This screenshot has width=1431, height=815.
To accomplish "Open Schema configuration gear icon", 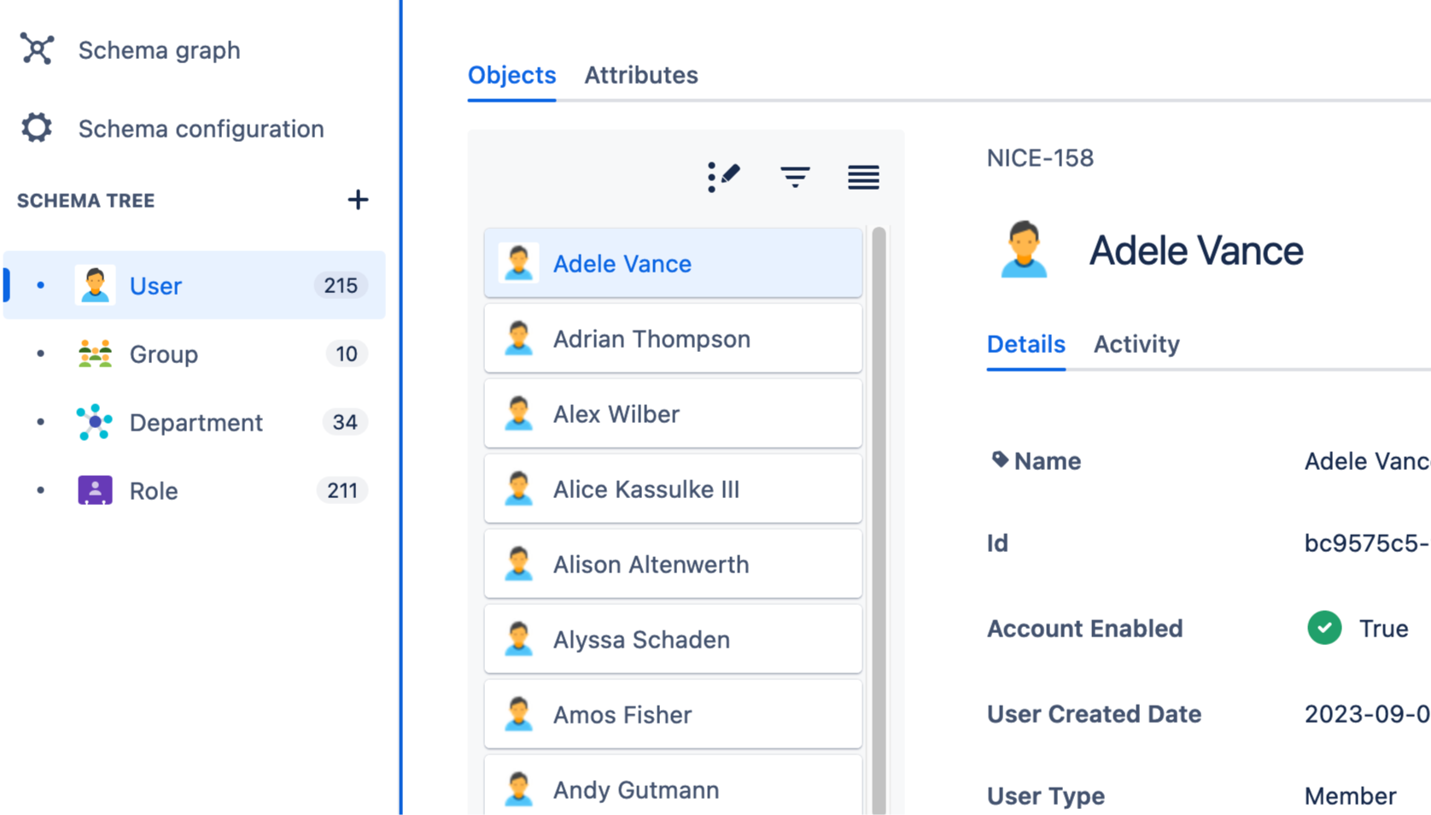I will coord(37,128).
